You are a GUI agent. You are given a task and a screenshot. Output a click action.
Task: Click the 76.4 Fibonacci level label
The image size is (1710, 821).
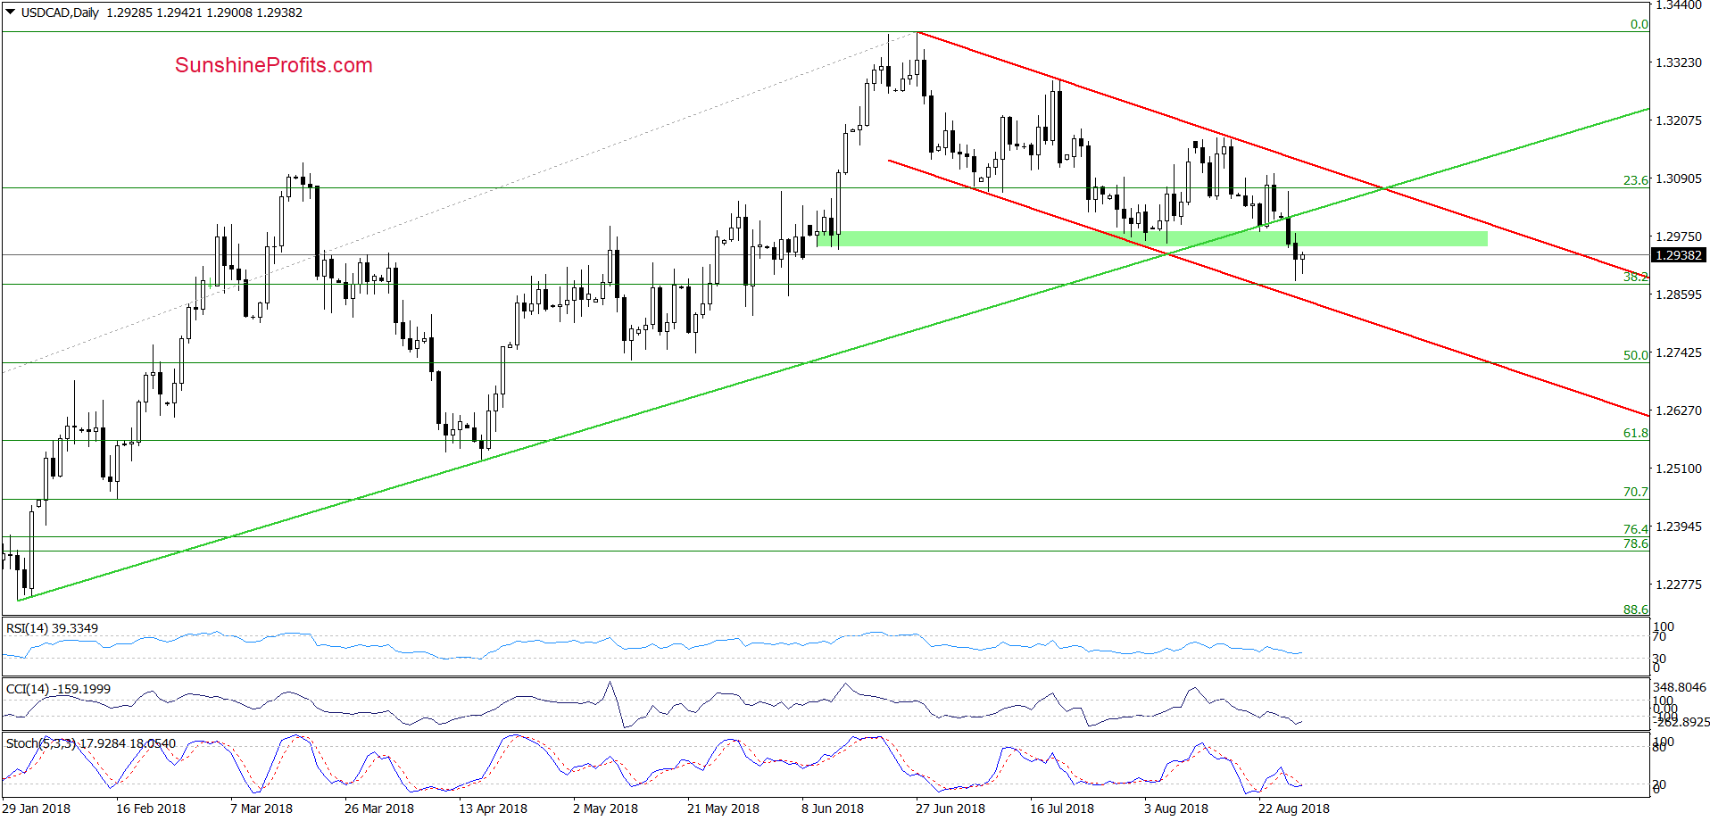coord(1635,529)
